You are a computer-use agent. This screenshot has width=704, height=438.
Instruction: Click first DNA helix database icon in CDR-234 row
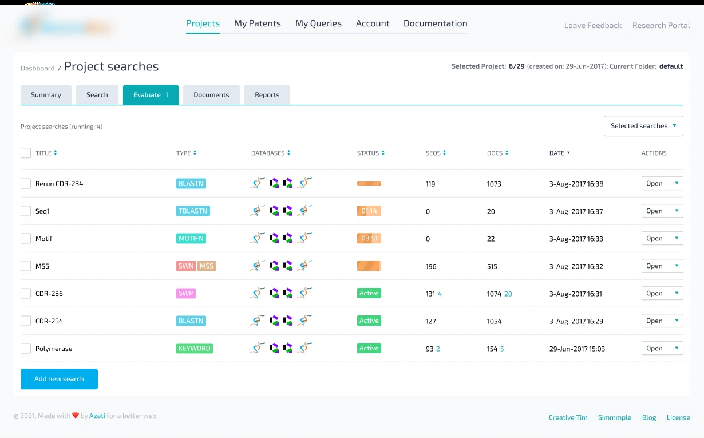(x=258, y=321)
